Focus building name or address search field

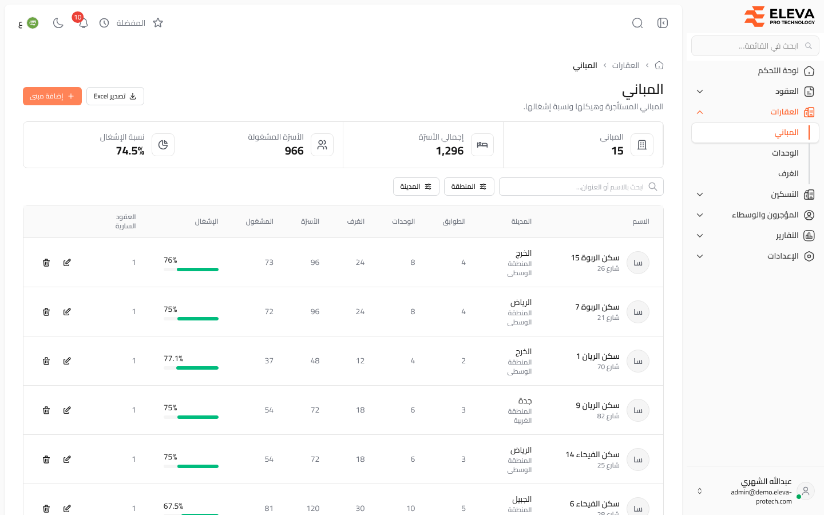(581, 187)
